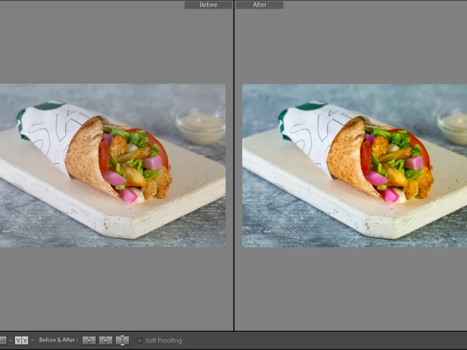Click the Before photo of the wrap
Image resolution: width=467 pixels, height=350 pixels.
coord(113,166)
